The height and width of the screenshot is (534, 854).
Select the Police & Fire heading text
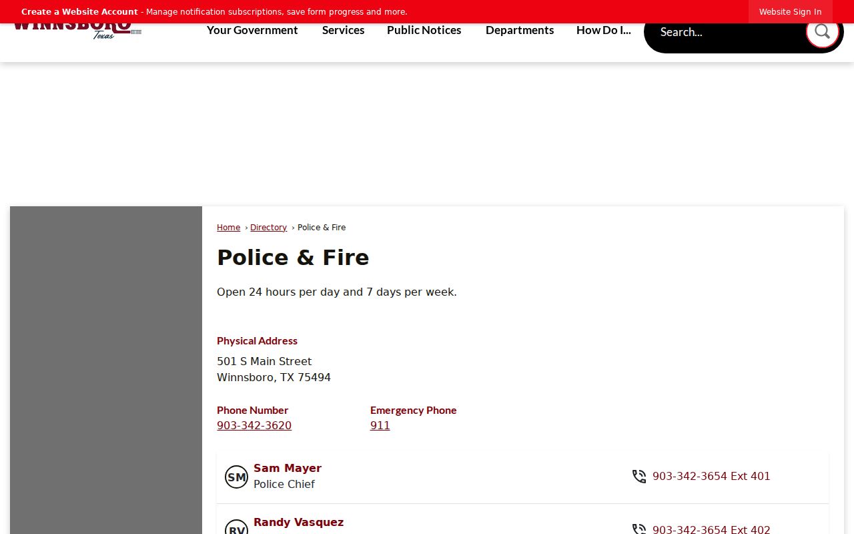point(293,258)
